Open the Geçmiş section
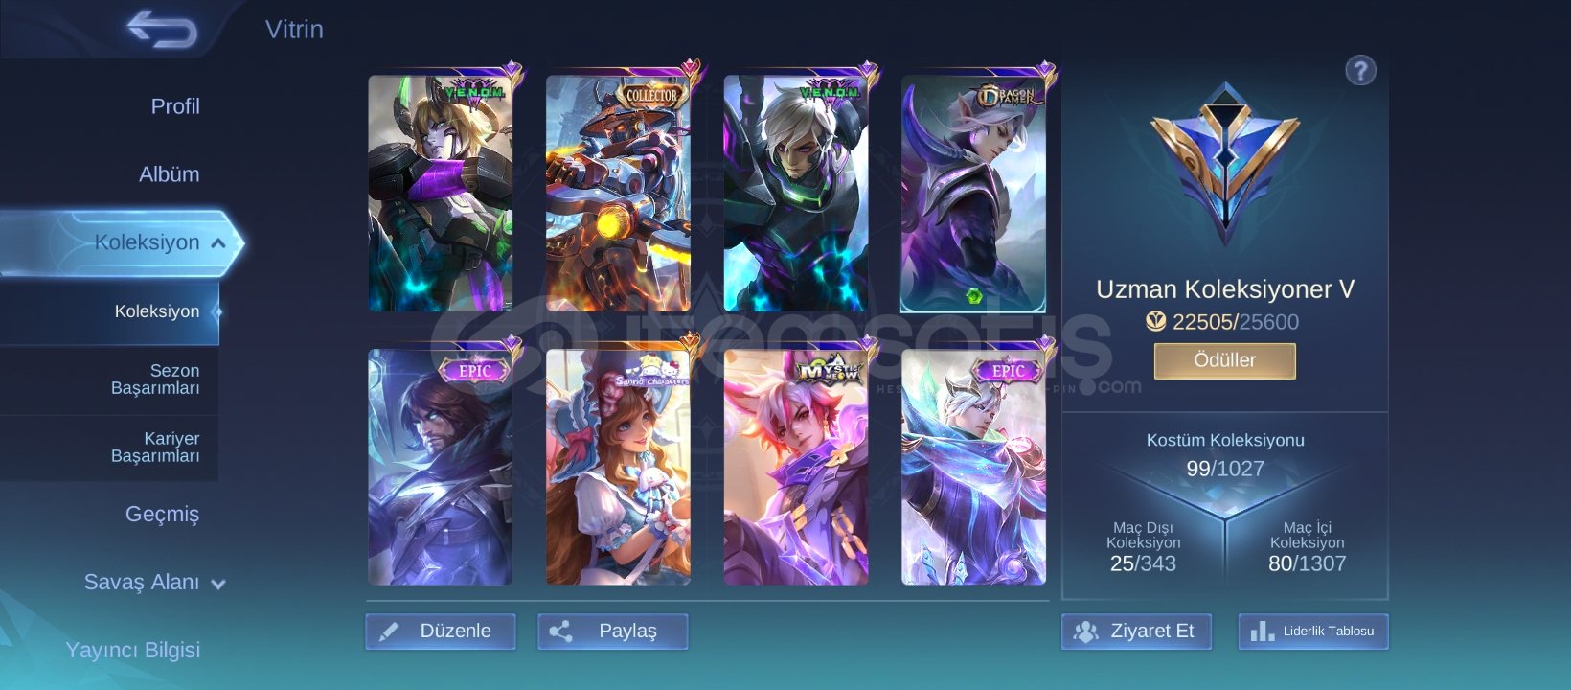The height and width of the screenshot is (690, 1571). (x=163, y=514)
